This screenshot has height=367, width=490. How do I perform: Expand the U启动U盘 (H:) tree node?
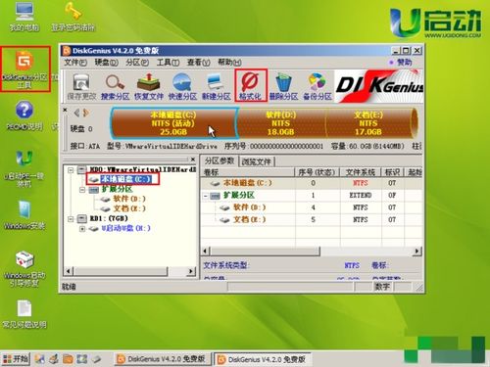point(82,229)
